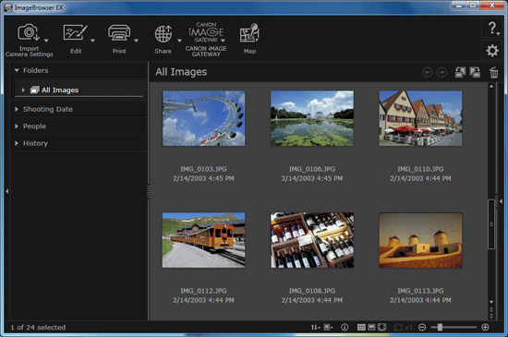Image resolution: width=508 pixels, height=337 pixels.
Task: Switch to preview view mode
Action: (371, 327)
